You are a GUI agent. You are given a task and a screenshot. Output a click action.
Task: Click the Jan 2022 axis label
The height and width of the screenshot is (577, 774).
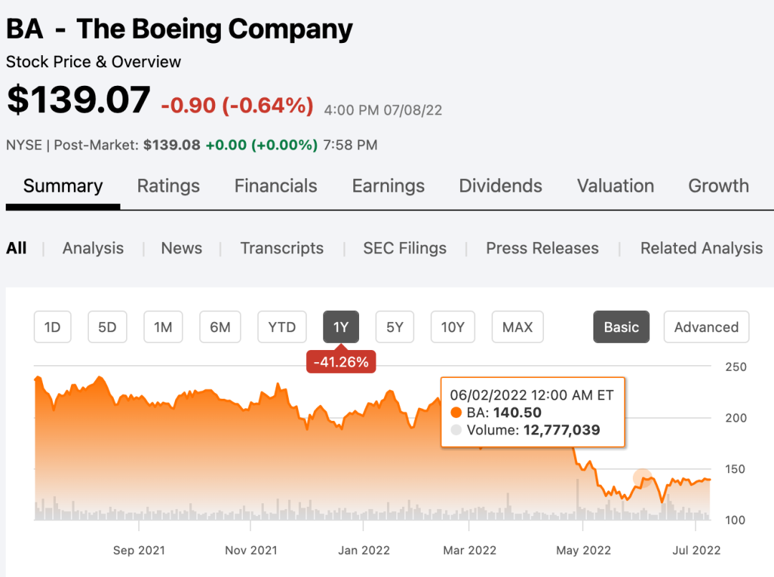[364, 551]
